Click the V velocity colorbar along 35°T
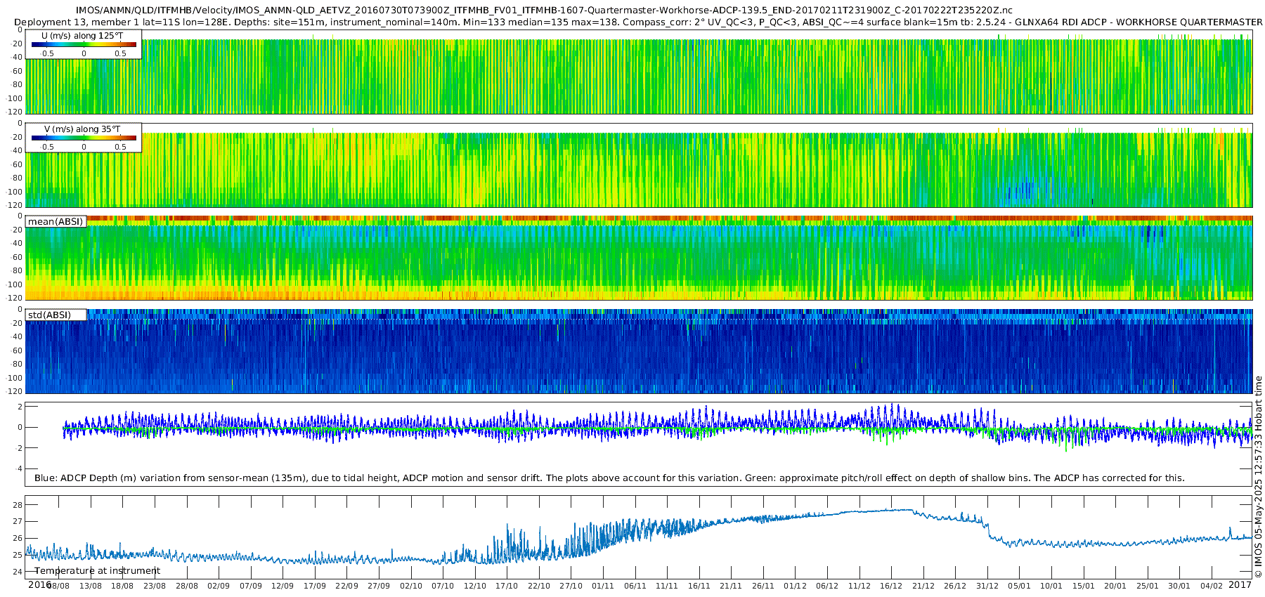The image size is (1265, 597). click(84, 138)
